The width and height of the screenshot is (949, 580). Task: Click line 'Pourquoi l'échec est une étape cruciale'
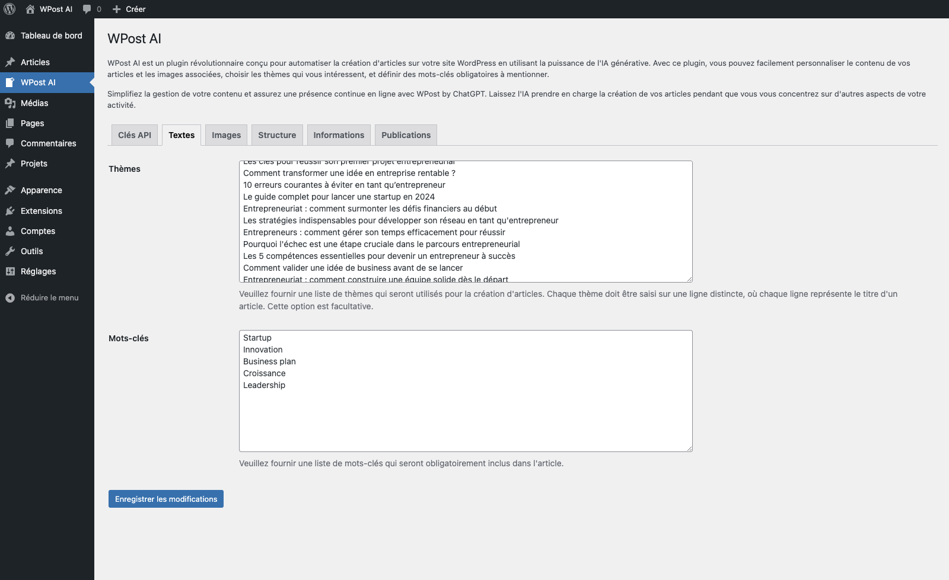(x=381, y=244)
